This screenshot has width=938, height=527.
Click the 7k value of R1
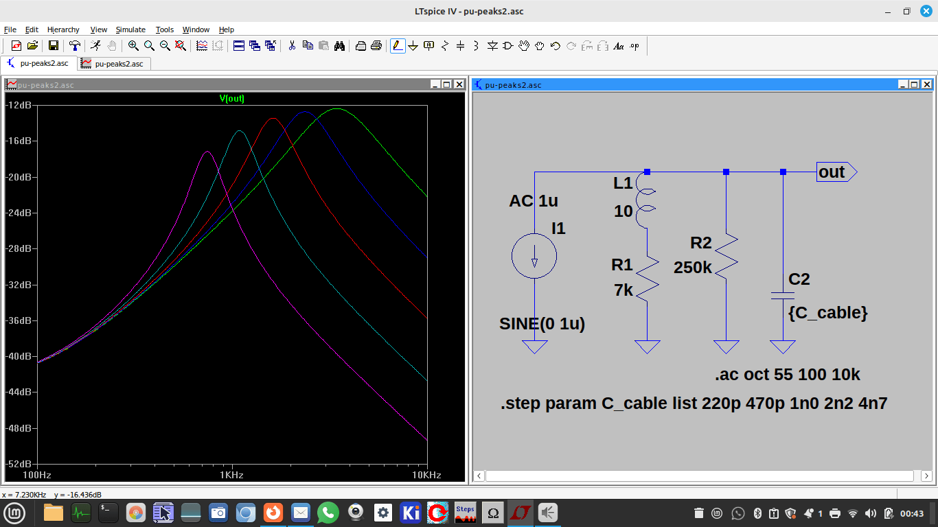[x=624, y=290]
